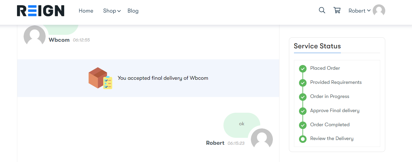Click Robert's avatar beside the ok message
412x162 pixels.
(x=262, y=139)
